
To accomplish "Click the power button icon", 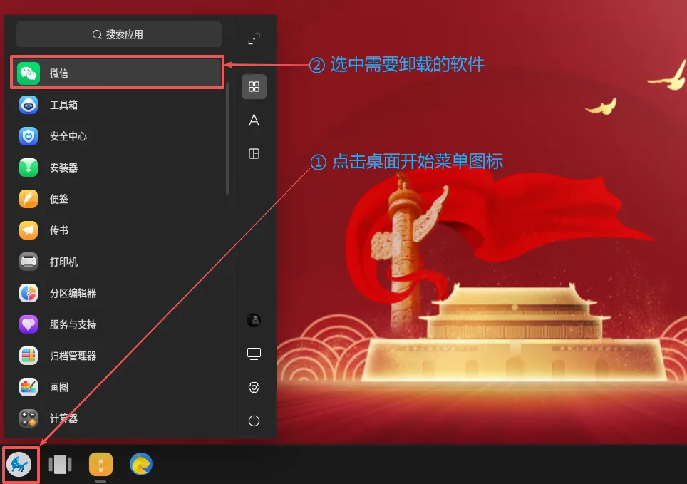I will pos(254,421).
